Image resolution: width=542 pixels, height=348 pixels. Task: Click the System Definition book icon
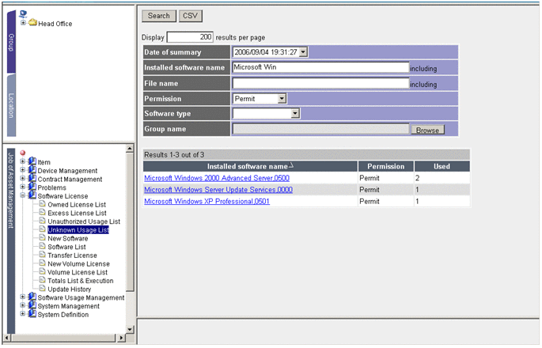tap(32, 314)
